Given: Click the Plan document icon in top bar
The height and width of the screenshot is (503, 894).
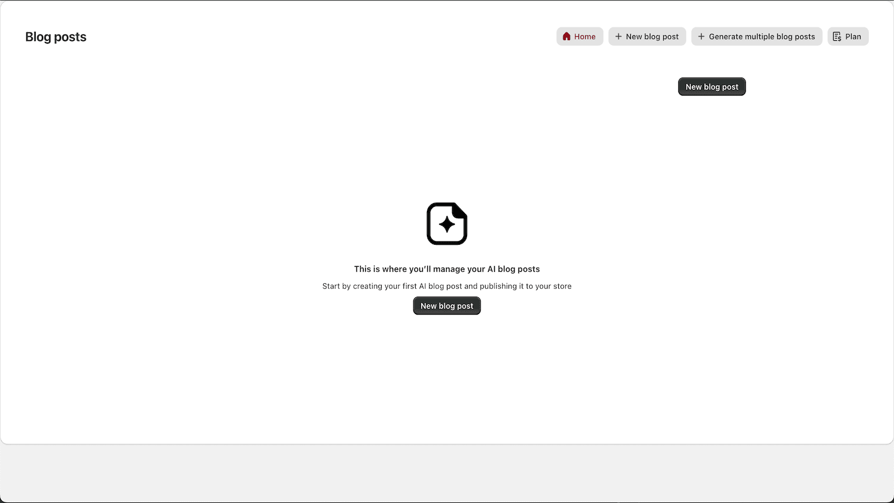Looking at the screenshot, I should coord(837,36).
